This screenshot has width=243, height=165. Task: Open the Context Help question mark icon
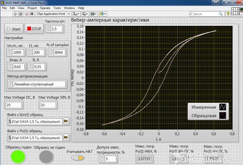(x=228, y=14)
